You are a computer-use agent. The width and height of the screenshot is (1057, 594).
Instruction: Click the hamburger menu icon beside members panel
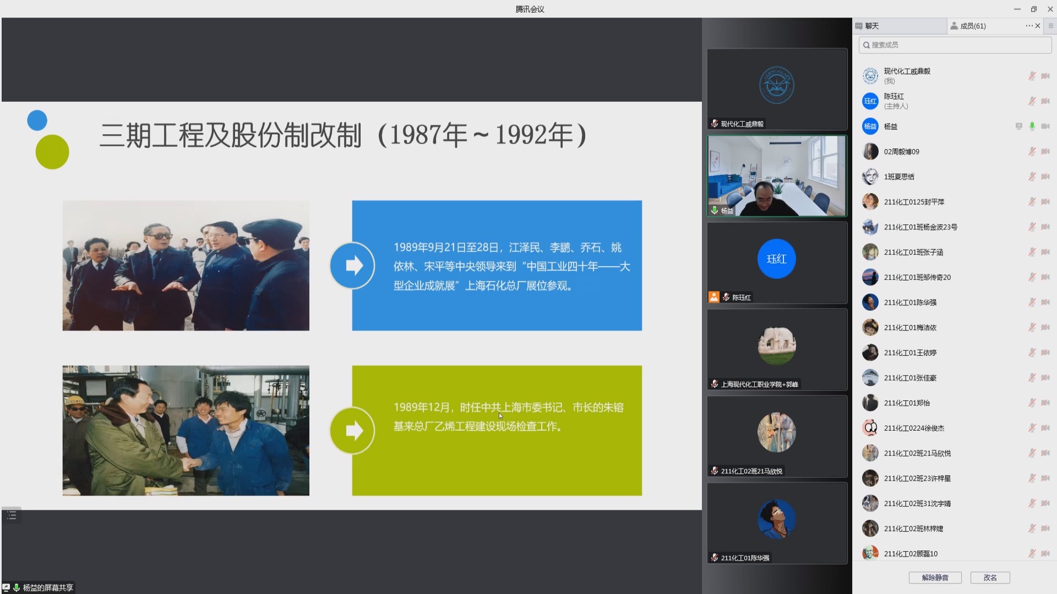[x=1051, y=26]
